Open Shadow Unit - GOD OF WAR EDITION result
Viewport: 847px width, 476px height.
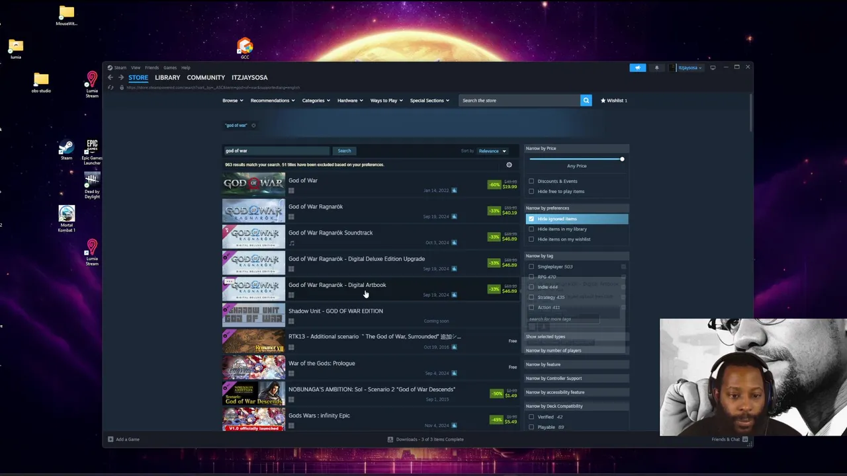(x=371, y=315)
